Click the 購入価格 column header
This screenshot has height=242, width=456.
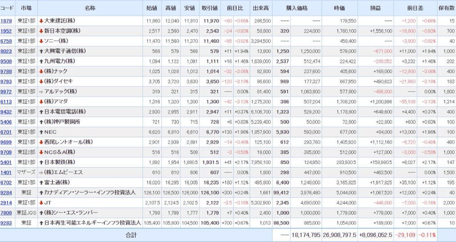tap(297, 8)
